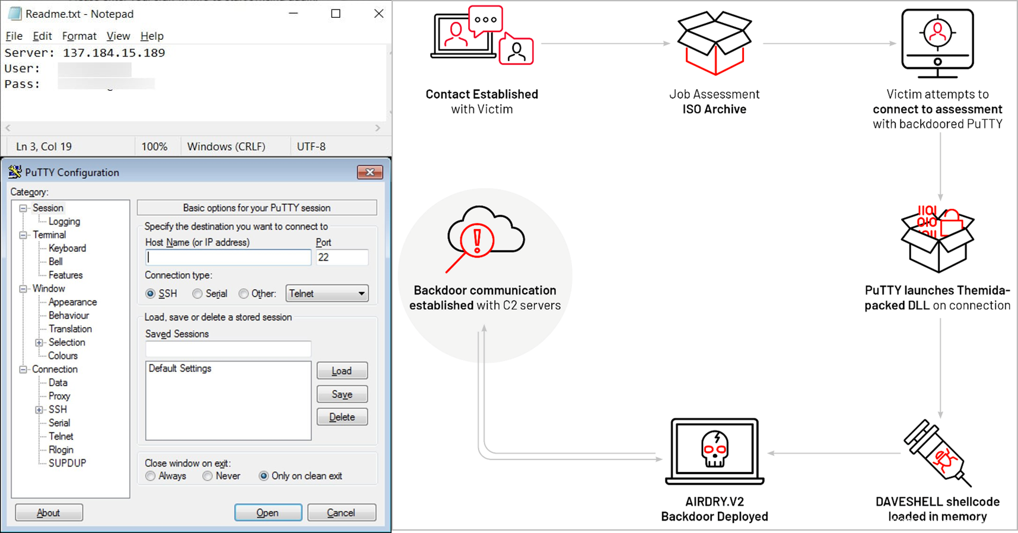1018x533 pixels.
Task: Click the DAVESHELL syringe icon
Action: (937, 453)
